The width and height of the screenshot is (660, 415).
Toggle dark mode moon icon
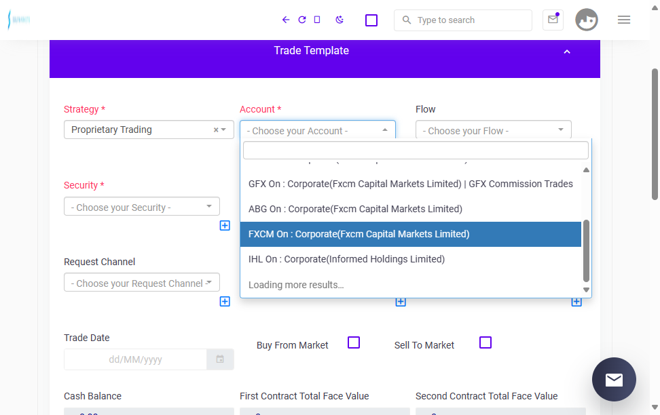[340, 20]
